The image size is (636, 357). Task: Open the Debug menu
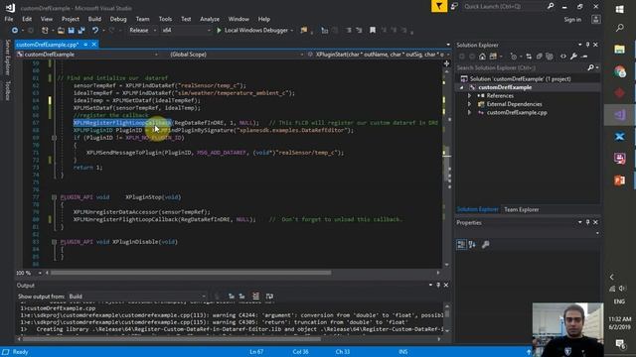point(118,19)
